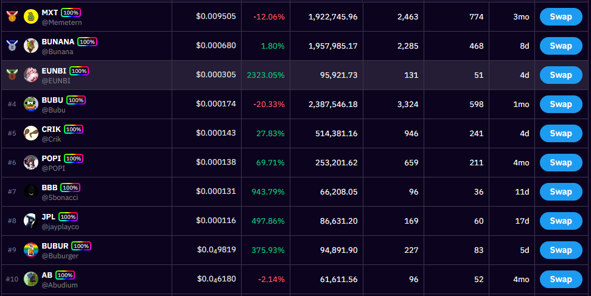This screenshot has width=591, height=296.
Task: Click the 100% badge beside CRIK
Action: pyautogui.click(x=74, y=129)
